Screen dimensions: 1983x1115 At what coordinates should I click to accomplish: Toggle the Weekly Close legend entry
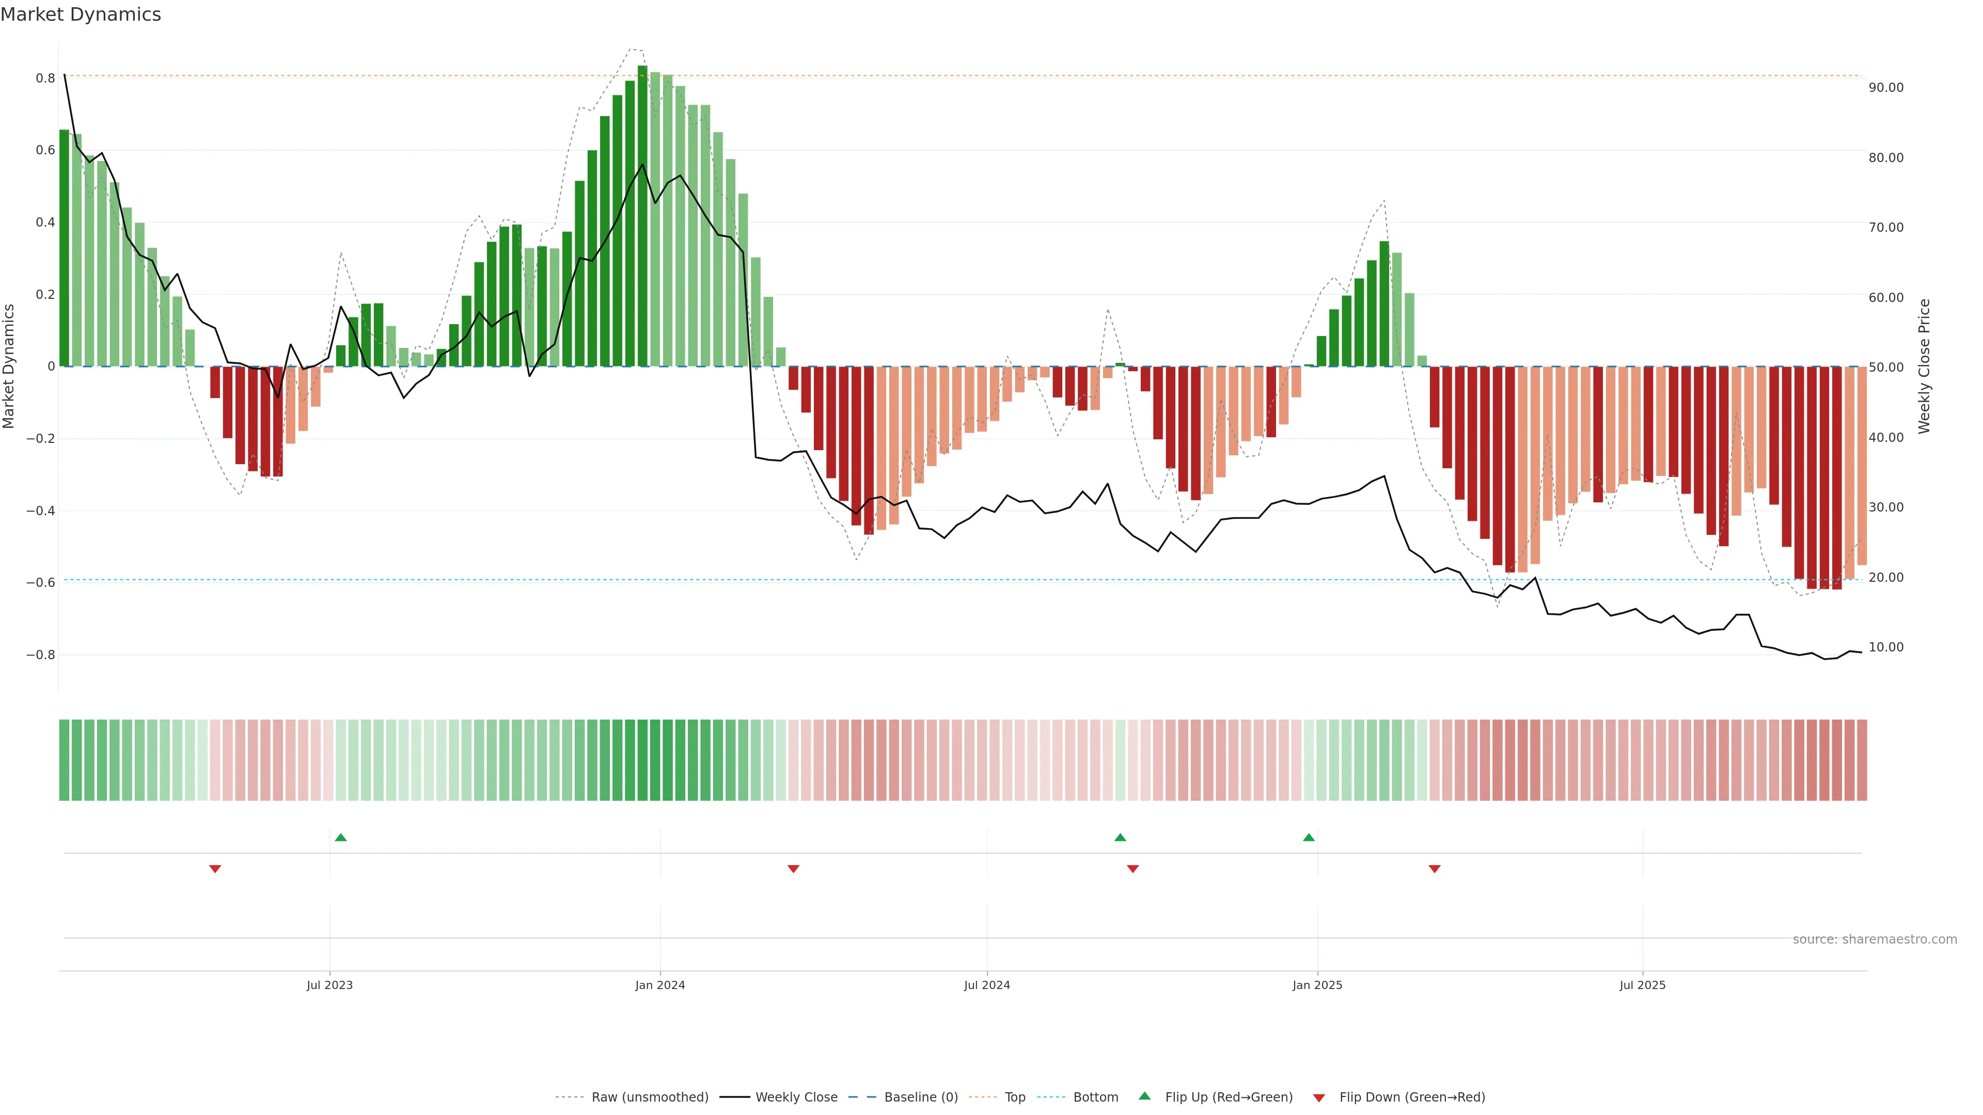tap(796, 1097)
